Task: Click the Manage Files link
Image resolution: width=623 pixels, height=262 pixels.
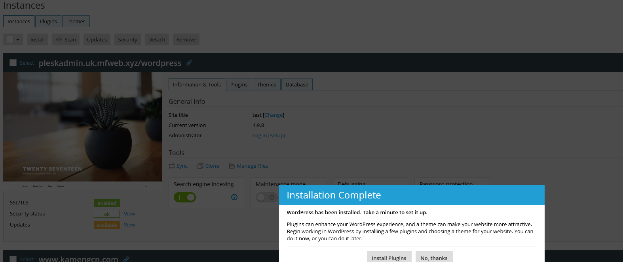Action: tap(253, 166)
